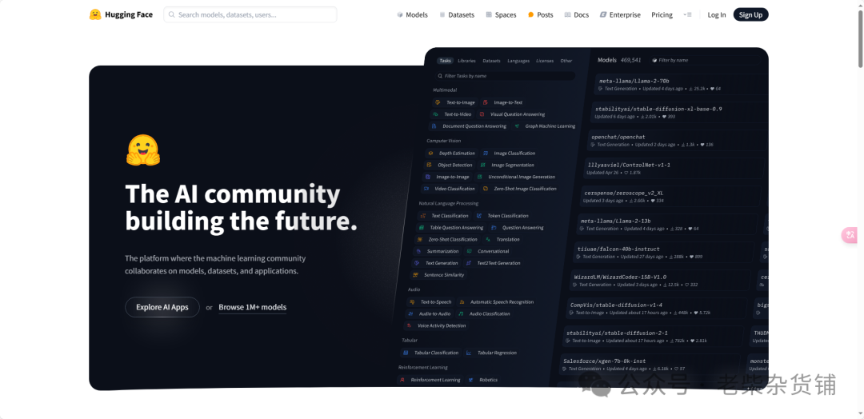Open the stabilityai/stable-diffusion-xl-base-0.9 model entry

[679, 112]
